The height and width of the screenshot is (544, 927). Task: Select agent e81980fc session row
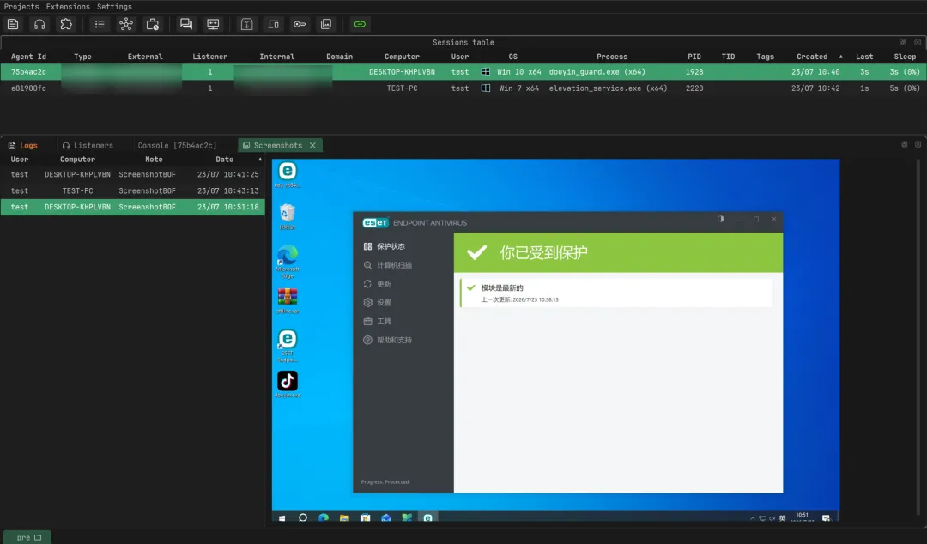pyautogui.click(x=463, y=88)
